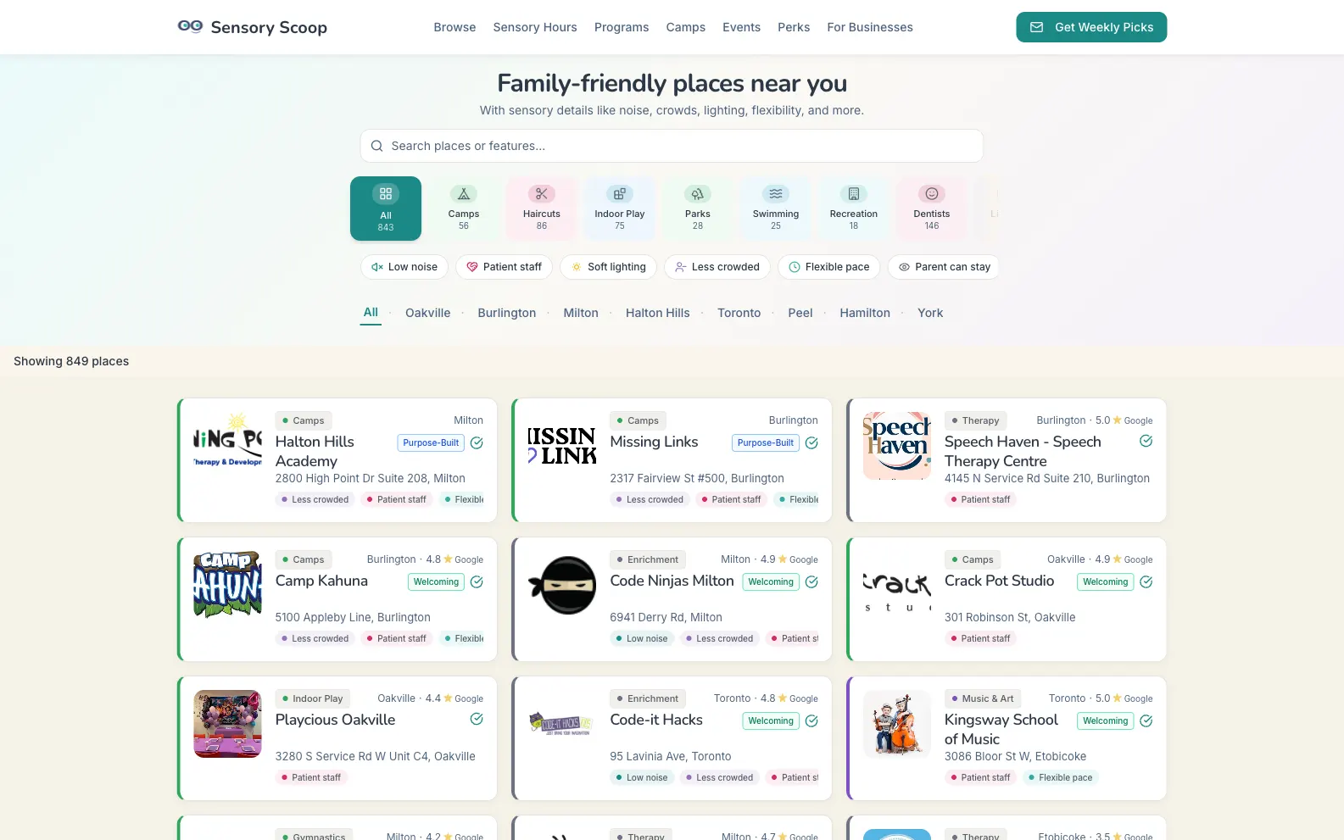This screenshot has width=1344, height=840.
Task: Click verified checkmark on Camp Kahuna
Action: [477, 581]
